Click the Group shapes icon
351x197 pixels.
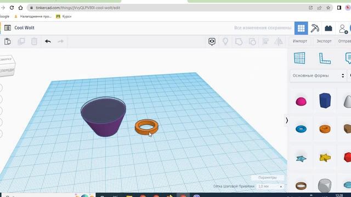239,42
